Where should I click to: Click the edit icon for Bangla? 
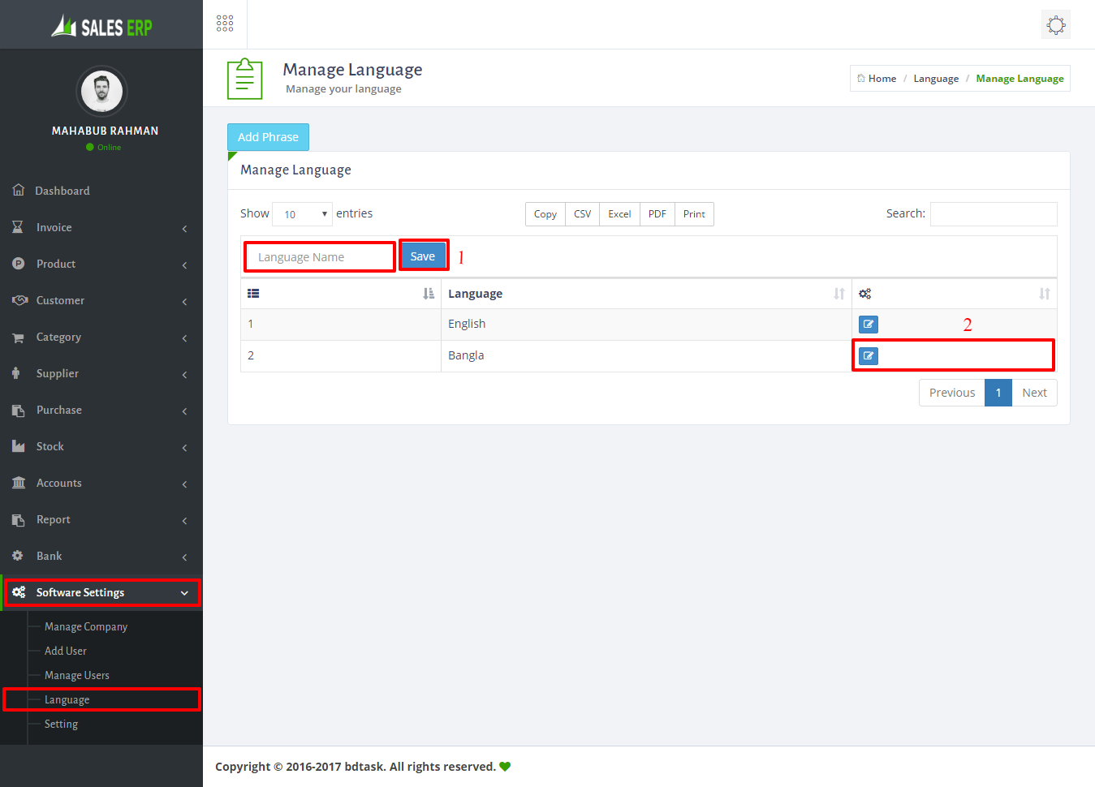[x=868, y=356]
